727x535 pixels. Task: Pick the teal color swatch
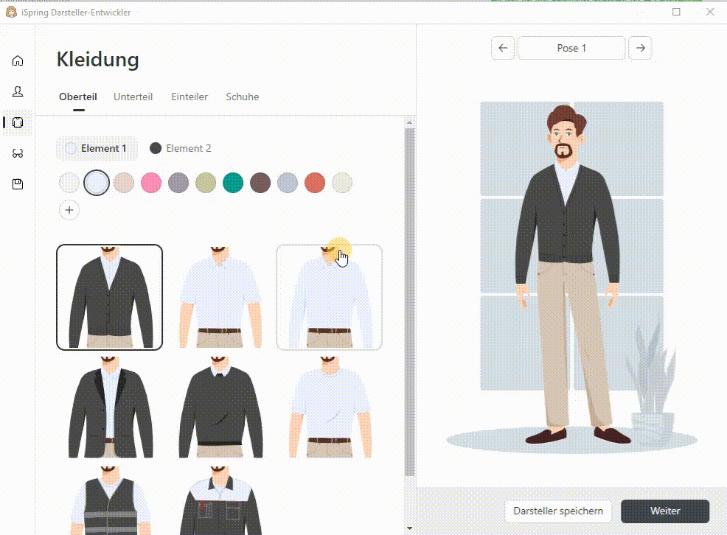click(x=233, y=183)
